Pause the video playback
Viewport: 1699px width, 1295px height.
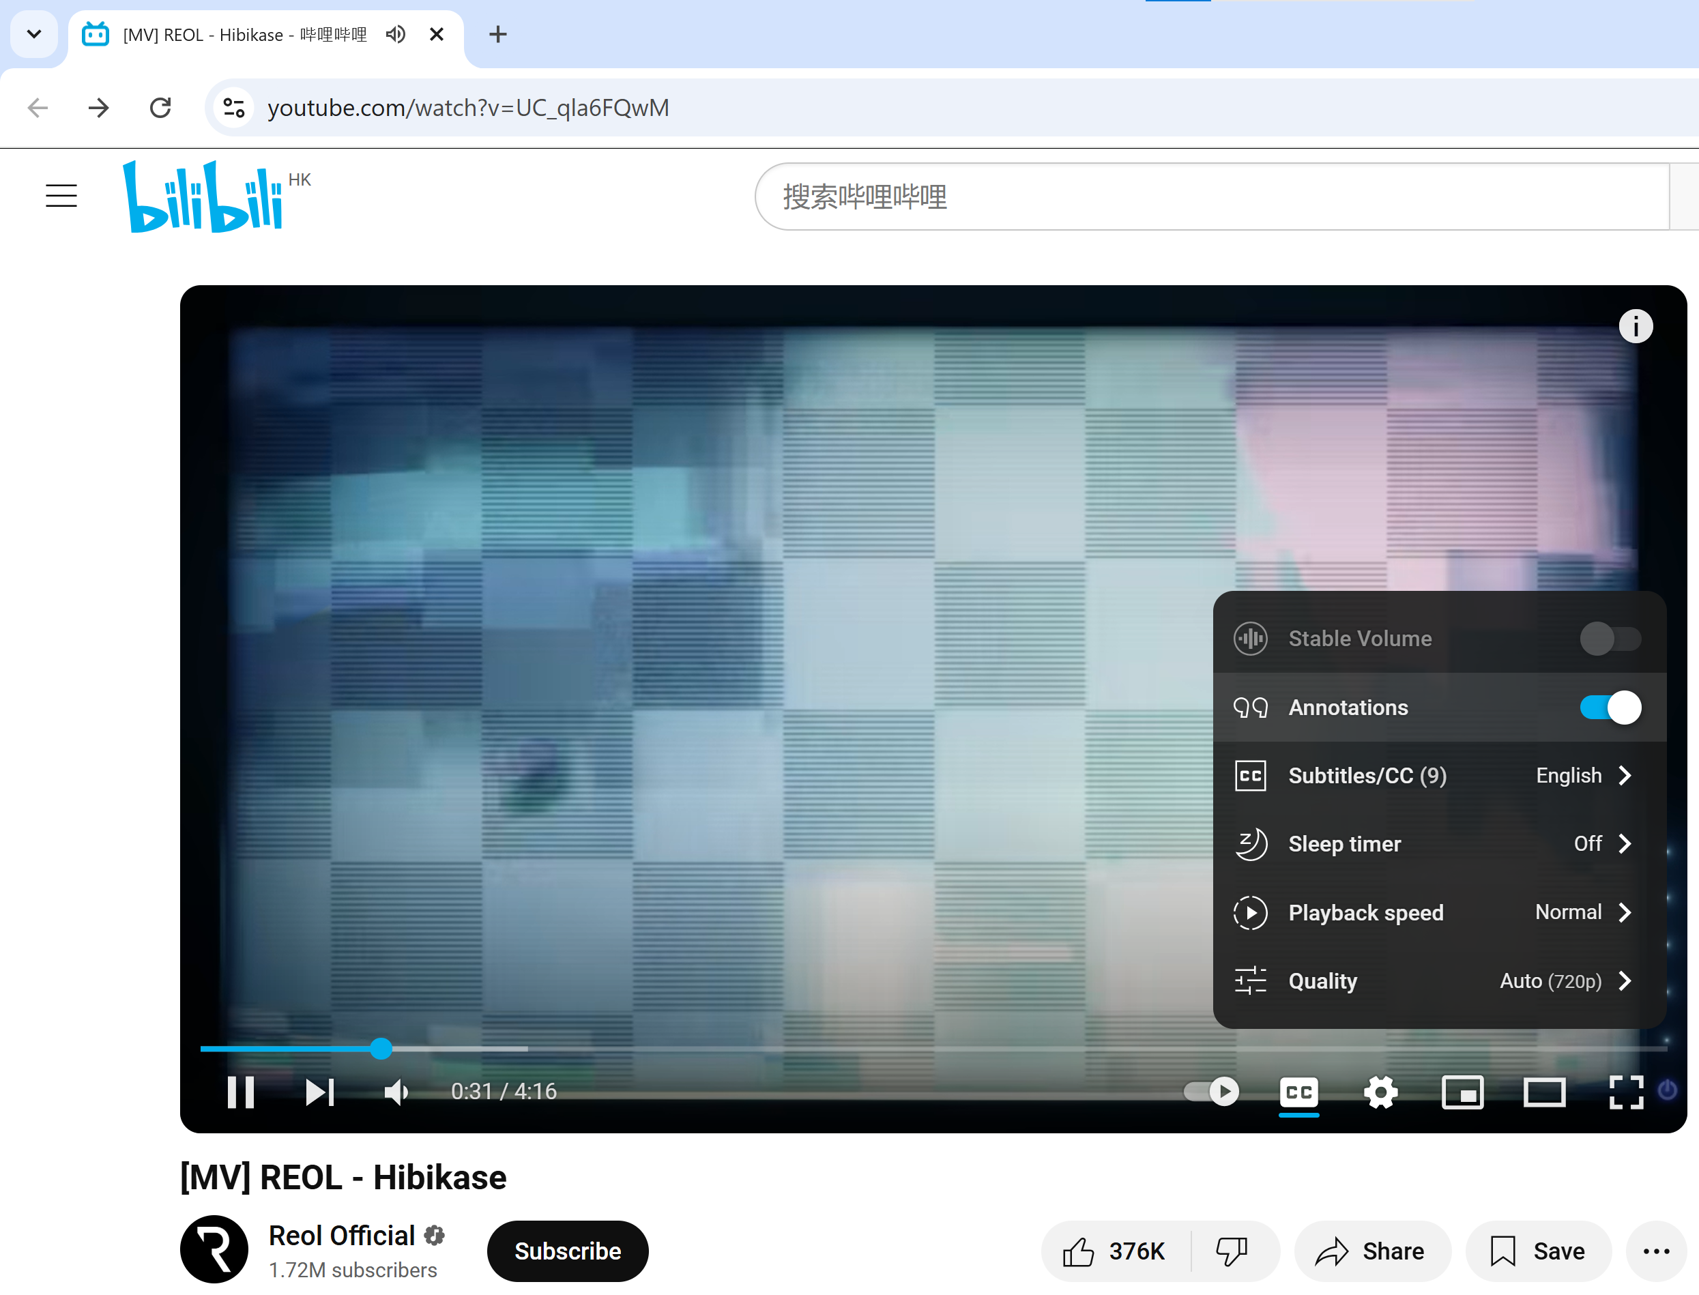(240, 1092)
